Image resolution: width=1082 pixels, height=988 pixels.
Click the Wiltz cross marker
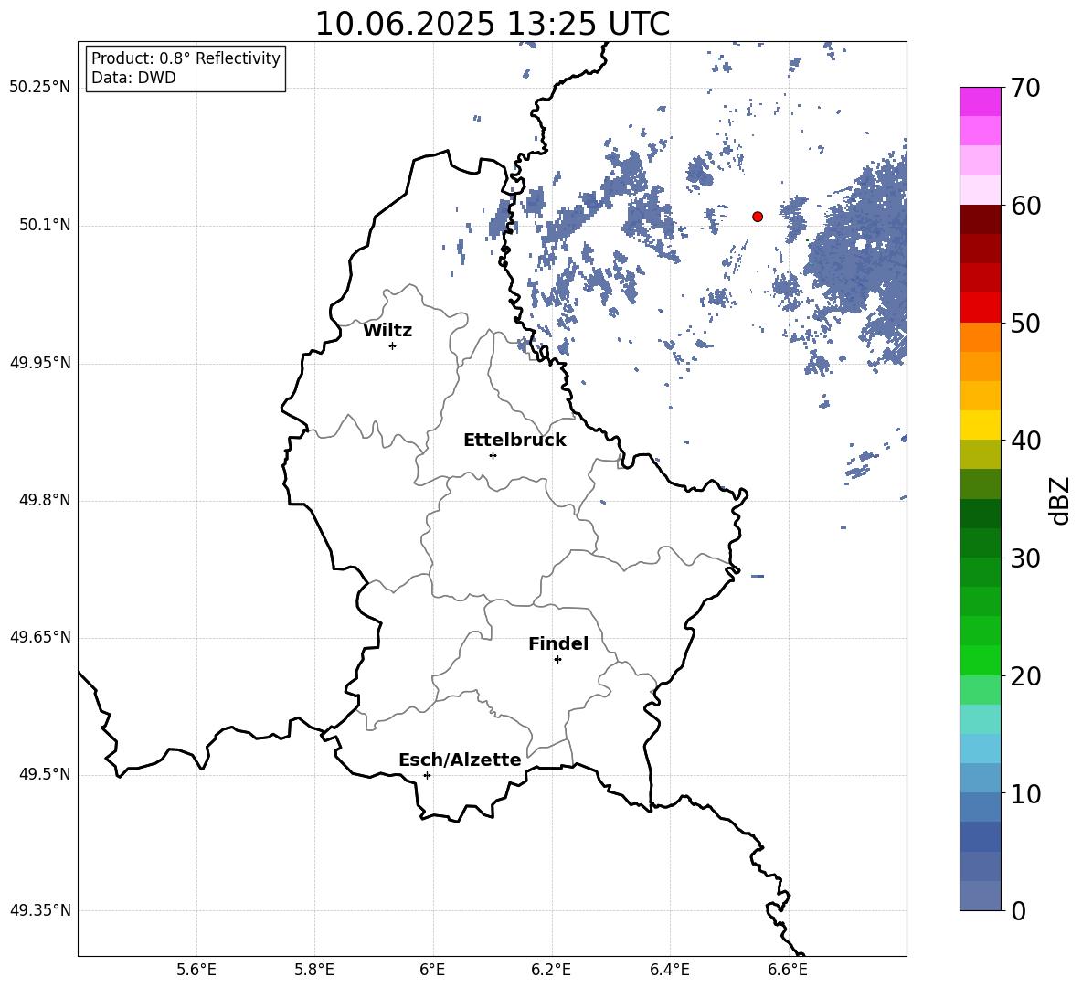393,345
